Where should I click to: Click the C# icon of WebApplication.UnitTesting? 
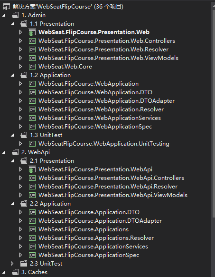pyautogui.click(x=32, y=144)
